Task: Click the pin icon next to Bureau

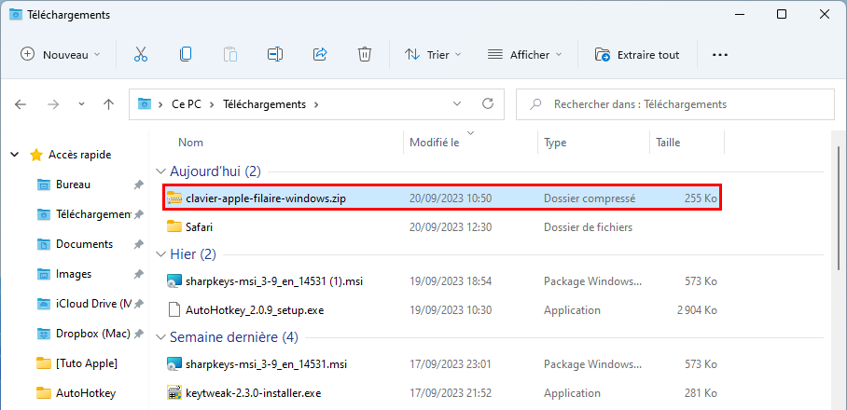Action: [138, 184]
